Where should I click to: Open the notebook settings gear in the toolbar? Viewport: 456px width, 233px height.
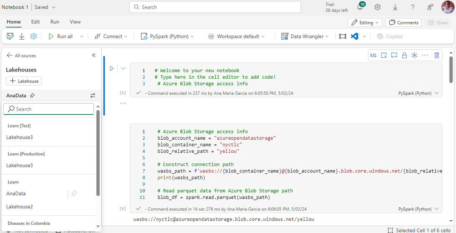click(x=34, y=36)
